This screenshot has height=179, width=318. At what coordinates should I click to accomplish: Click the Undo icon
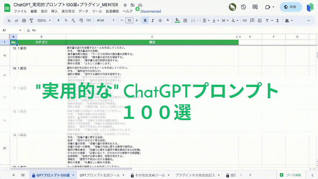9,21
